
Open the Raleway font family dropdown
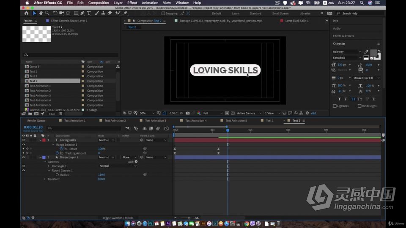[347, 52]
